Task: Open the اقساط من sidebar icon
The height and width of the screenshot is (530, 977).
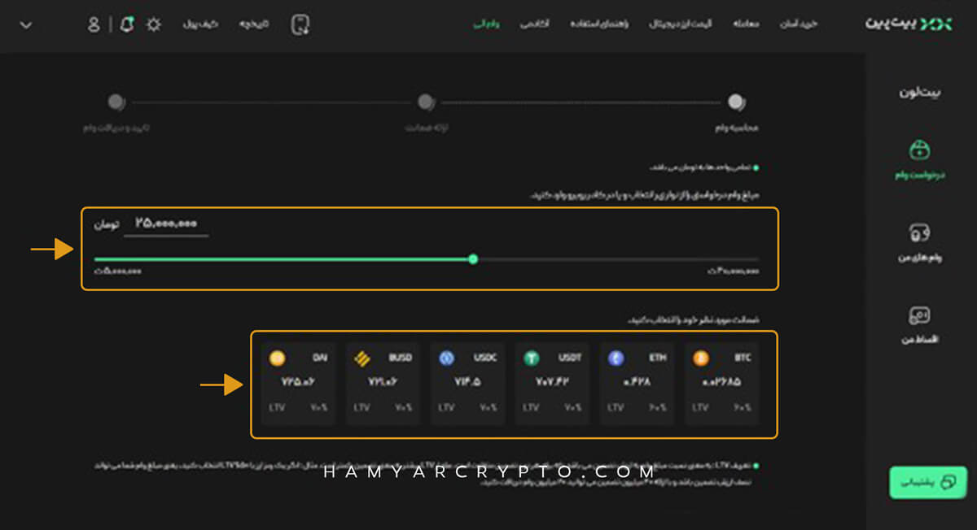Action: pyautogui.click(x=920, y=321)
